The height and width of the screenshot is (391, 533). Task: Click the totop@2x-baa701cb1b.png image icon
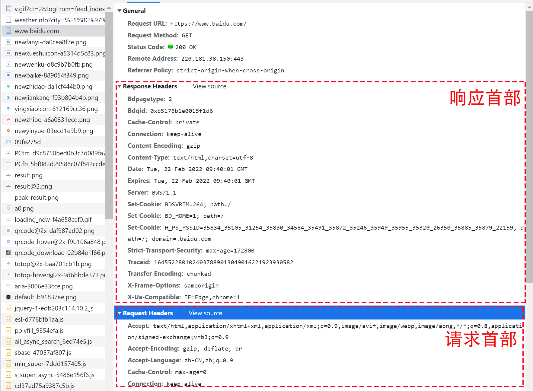click(x=8, y=264)
